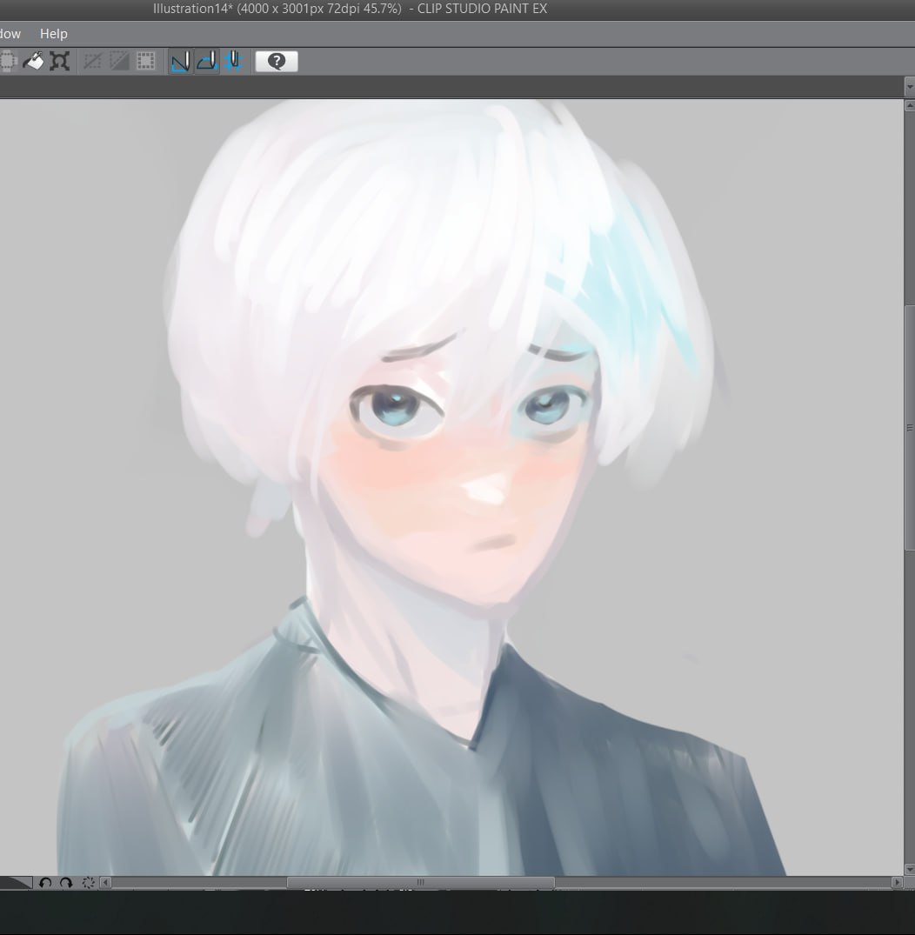Open the Help menu
Image resolution: width=915 pixels, height=935 pixels.
[x=54, y=34]
